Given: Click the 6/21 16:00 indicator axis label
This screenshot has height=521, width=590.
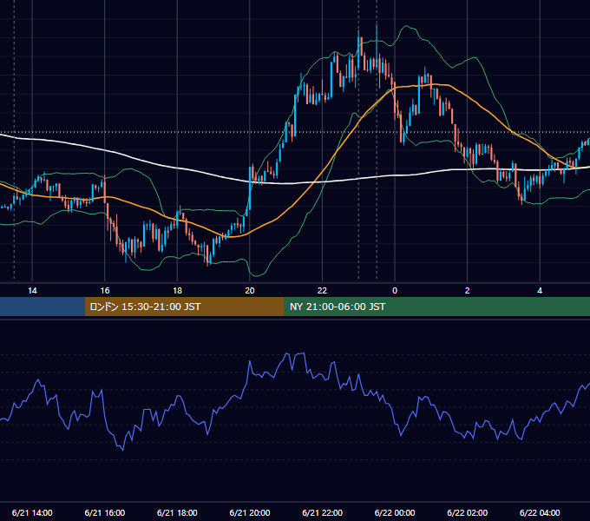Looking at the screenshot, I should [x=105, y=512].
